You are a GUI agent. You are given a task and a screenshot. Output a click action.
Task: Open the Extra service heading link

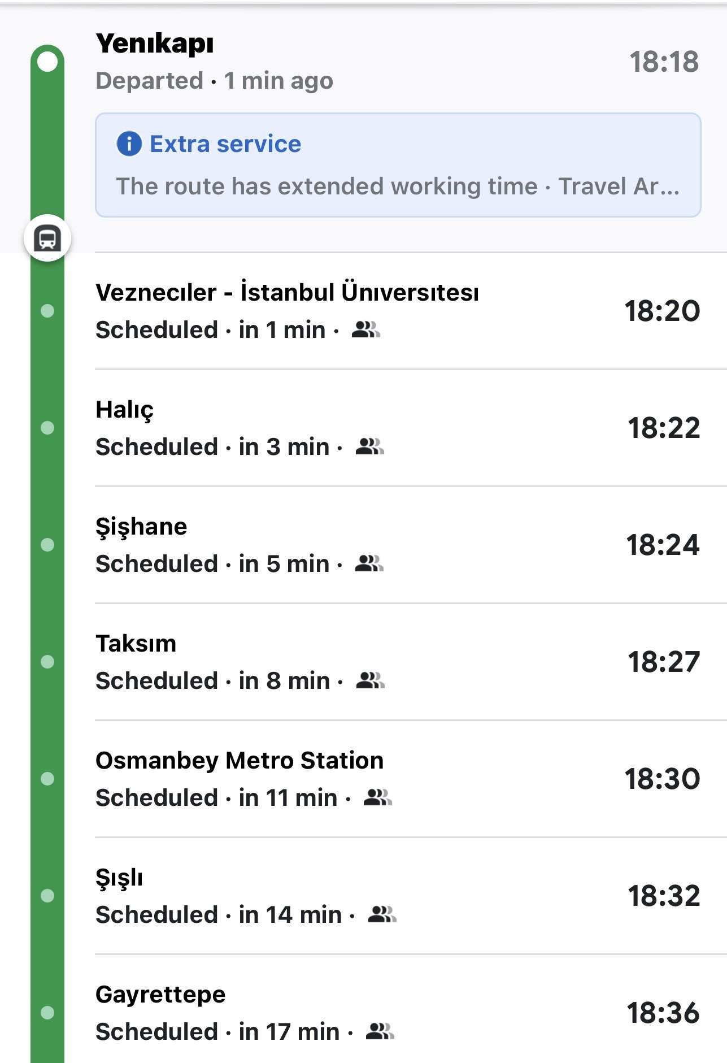point(225,144)
